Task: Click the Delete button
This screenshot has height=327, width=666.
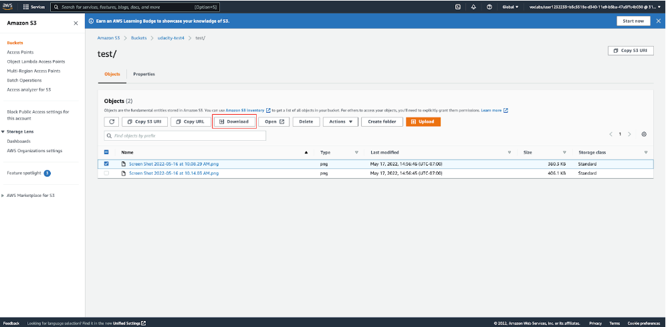Action: click(x=306, y=121)
